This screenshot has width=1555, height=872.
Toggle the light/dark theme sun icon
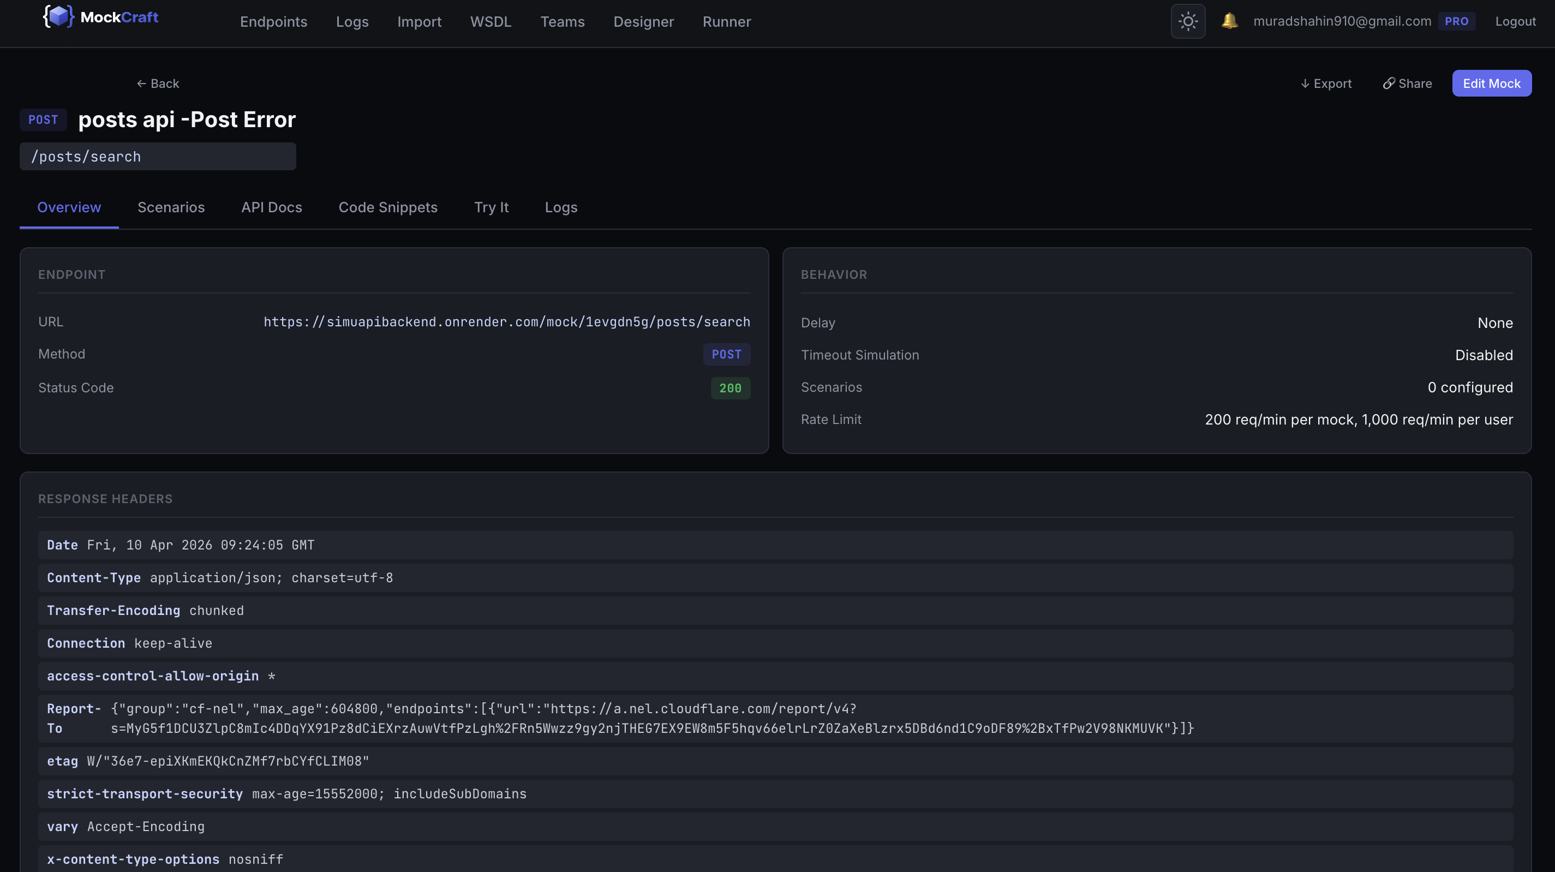pyautogui.click(x=1187, y=22)
